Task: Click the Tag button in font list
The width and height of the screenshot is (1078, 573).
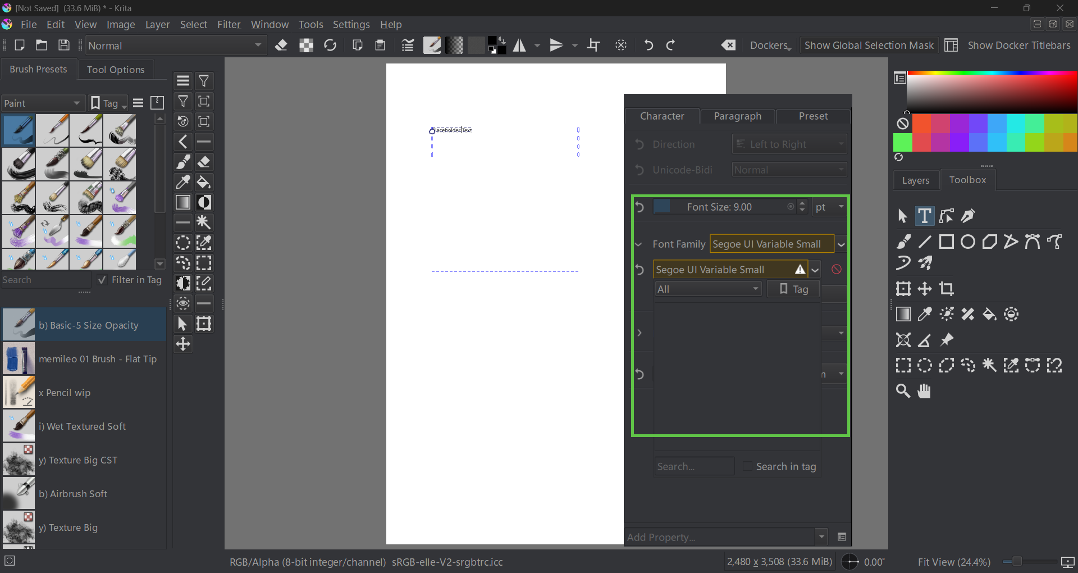Action: click(793, 289)
